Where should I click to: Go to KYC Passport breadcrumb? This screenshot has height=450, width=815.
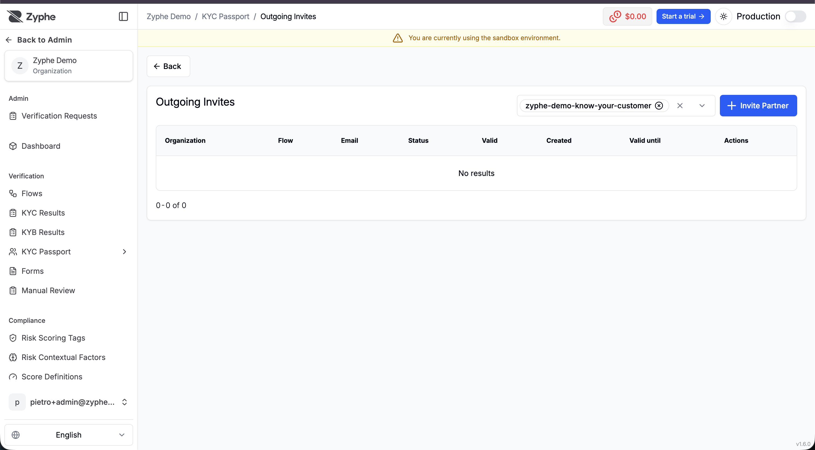coord(226,16)
